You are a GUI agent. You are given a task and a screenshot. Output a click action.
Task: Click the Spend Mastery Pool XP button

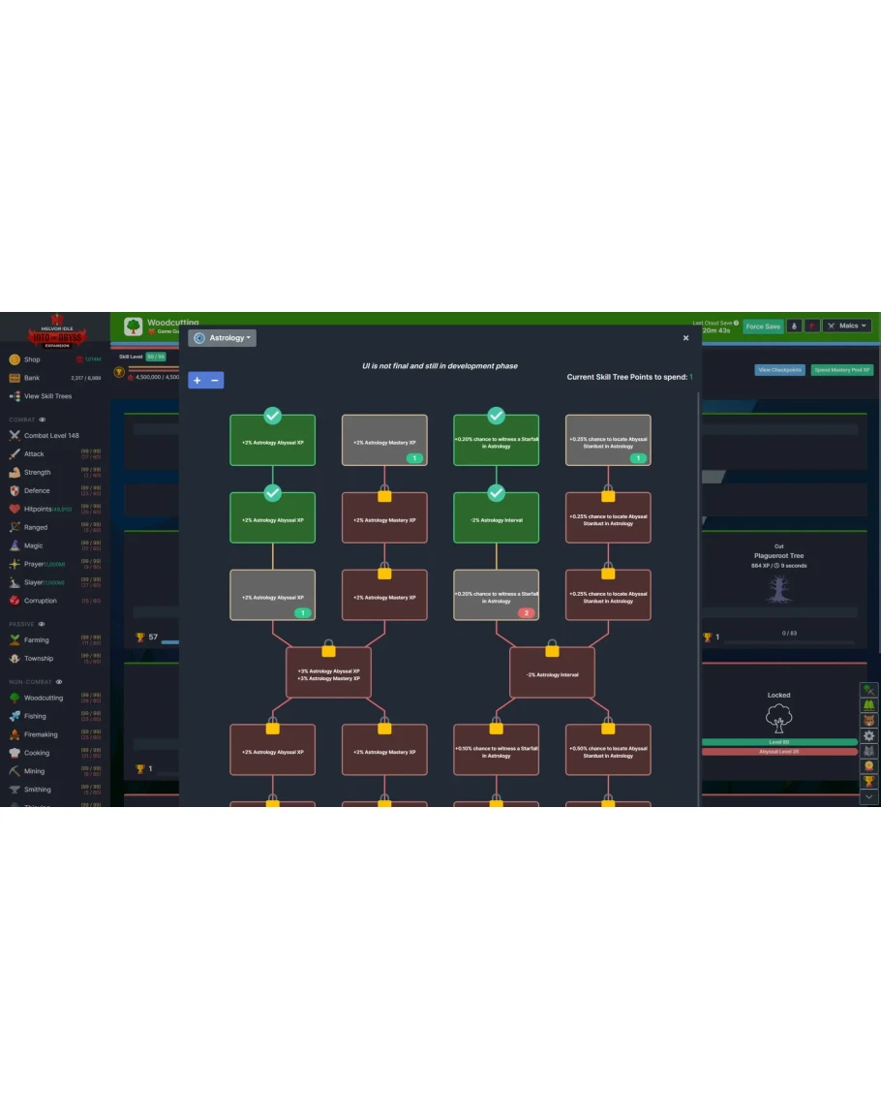(x=841, y=370)
